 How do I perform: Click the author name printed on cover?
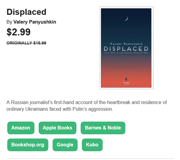[x=126, y=44]
